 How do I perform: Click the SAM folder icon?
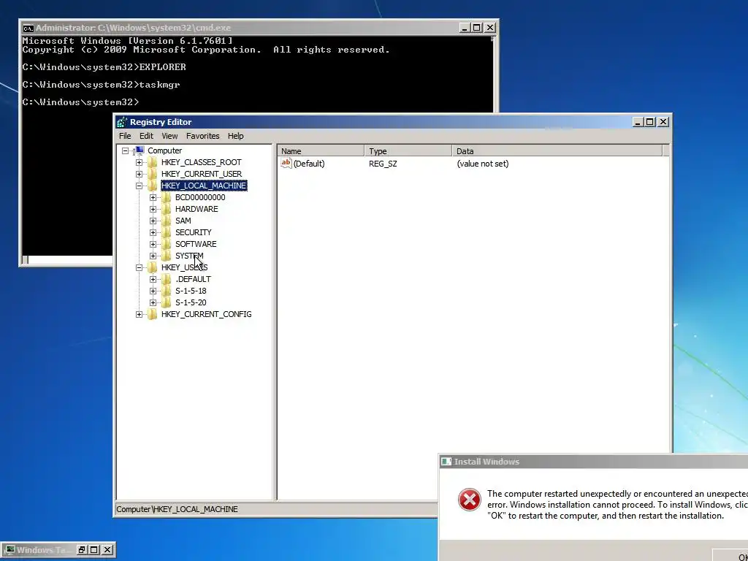[x=166, y=221]
